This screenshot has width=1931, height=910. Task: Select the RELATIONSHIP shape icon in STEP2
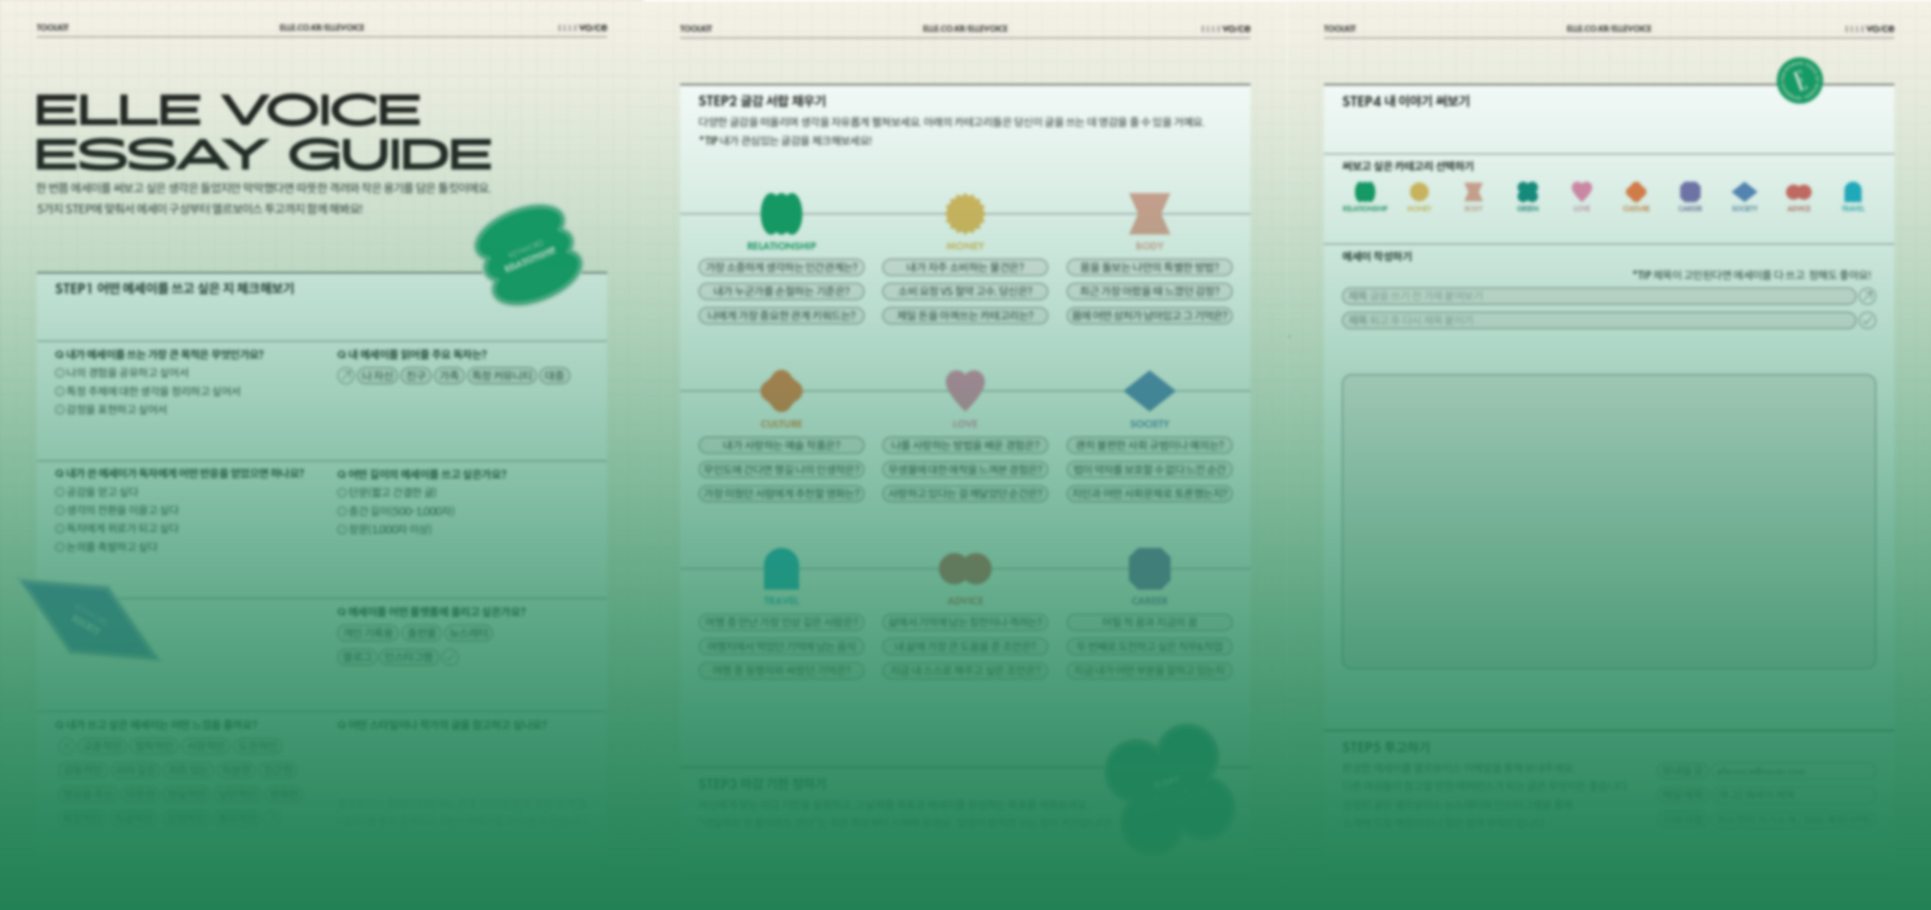click(x=781, y=214)
